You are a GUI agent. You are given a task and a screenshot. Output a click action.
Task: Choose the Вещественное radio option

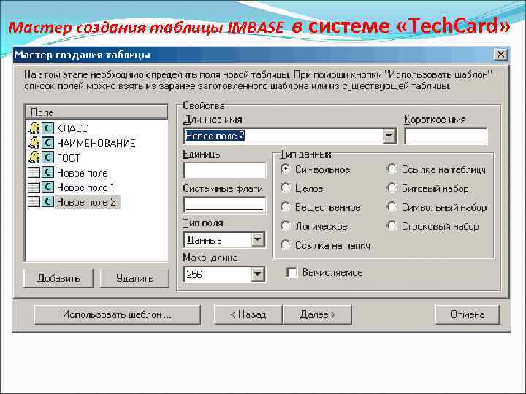point(286,207)
